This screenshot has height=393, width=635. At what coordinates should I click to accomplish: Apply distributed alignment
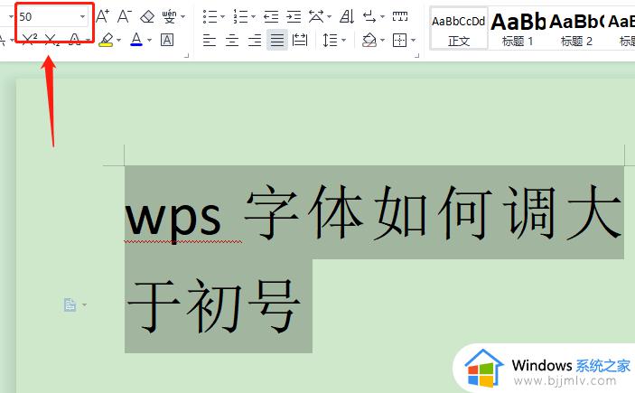coord(300,40)
